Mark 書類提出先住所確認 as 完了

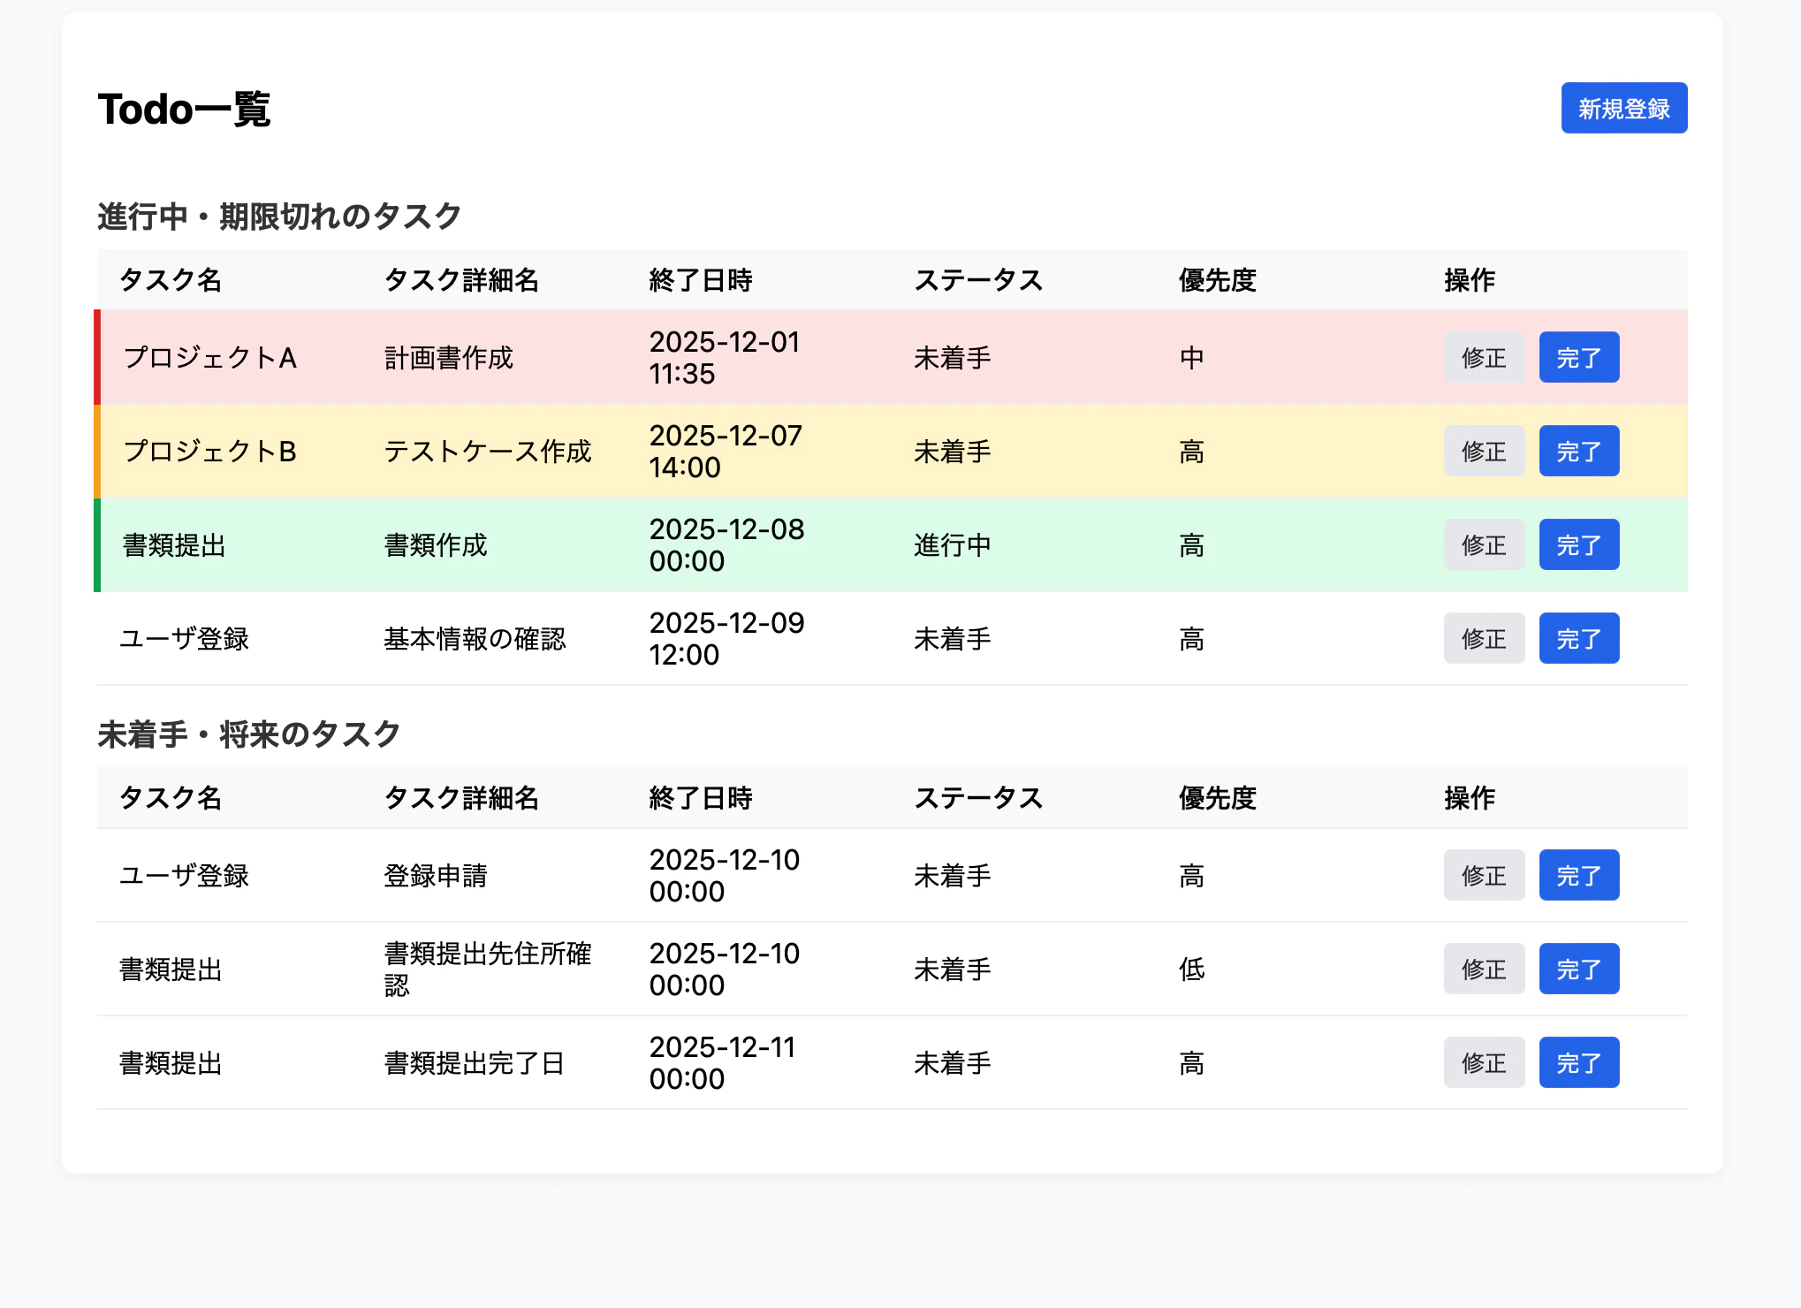point(1578,969)
